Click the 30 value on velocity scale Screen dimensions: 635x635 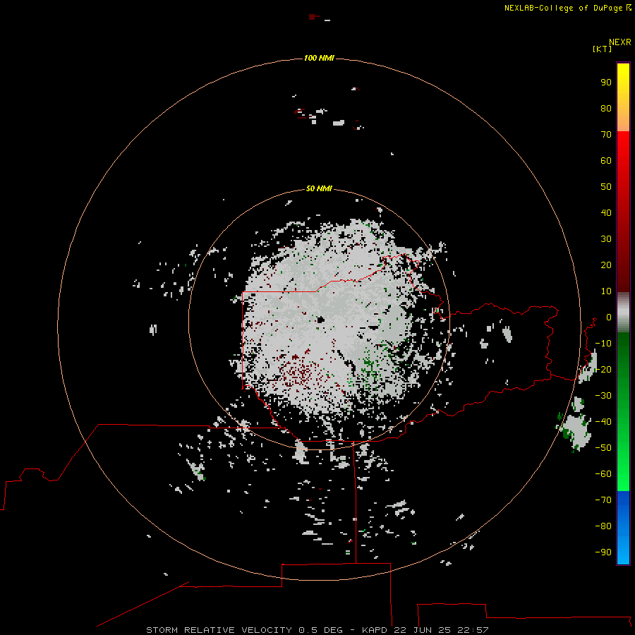606,239
